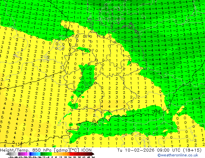Click the '136' height contour label
This screenshot has height=158, width=205.
[66, 30]
